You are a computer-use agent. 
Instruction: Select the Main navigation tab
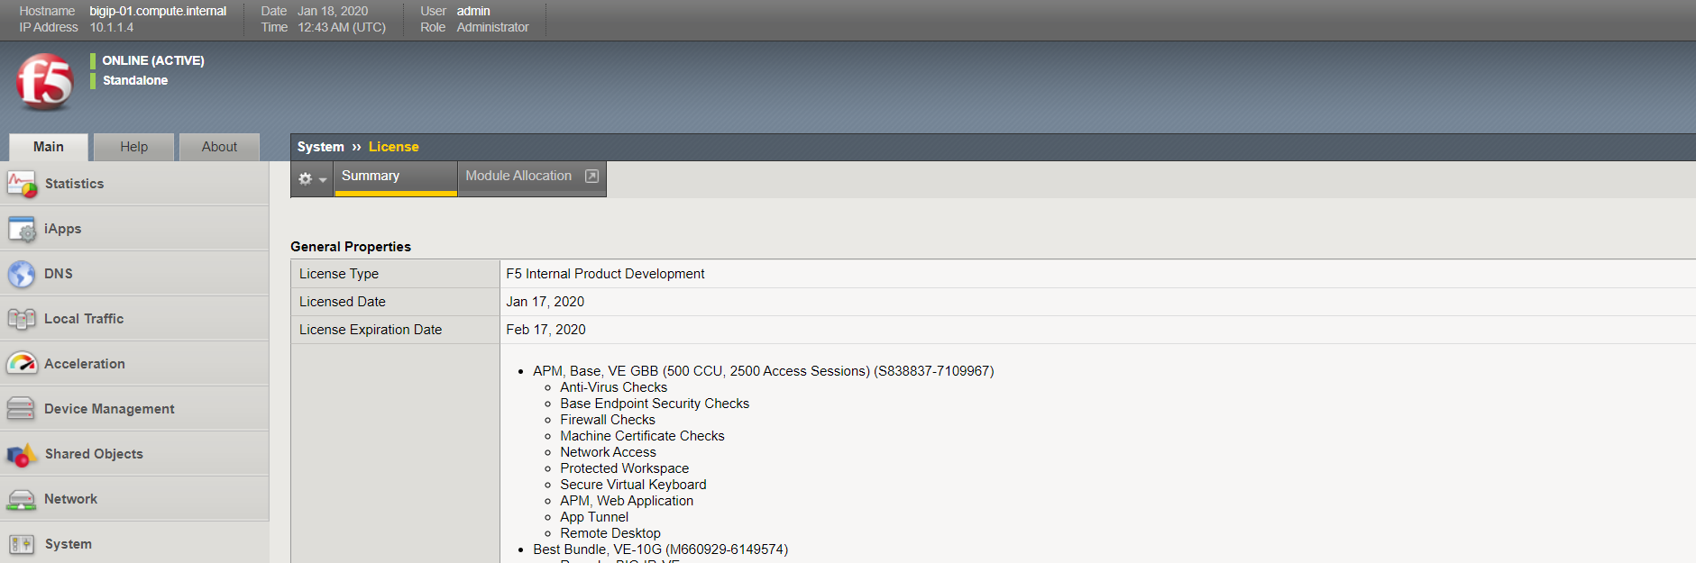coord(49,147)
